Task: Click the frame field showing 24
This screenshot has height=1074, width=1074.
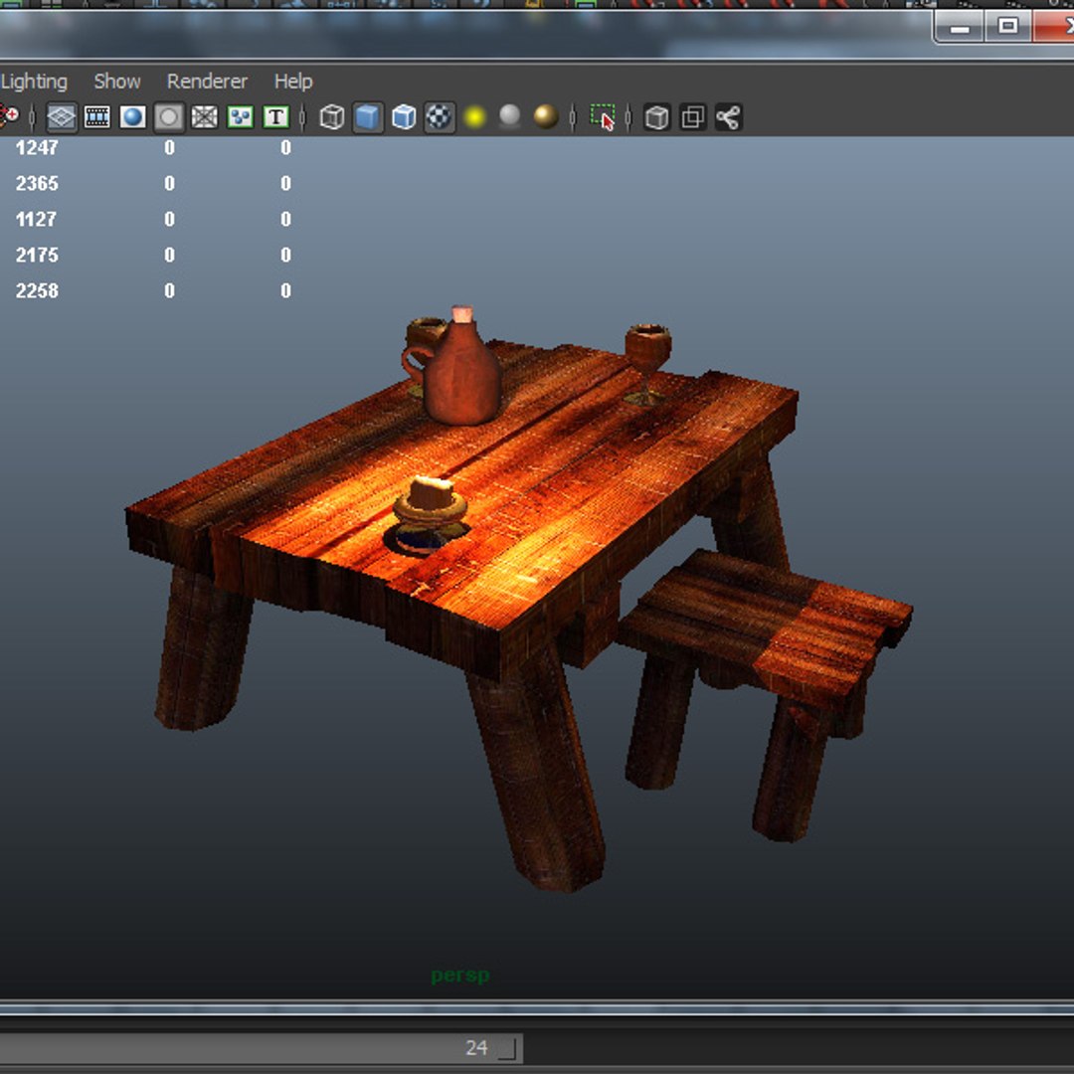Action: [x=261, y=1048]
